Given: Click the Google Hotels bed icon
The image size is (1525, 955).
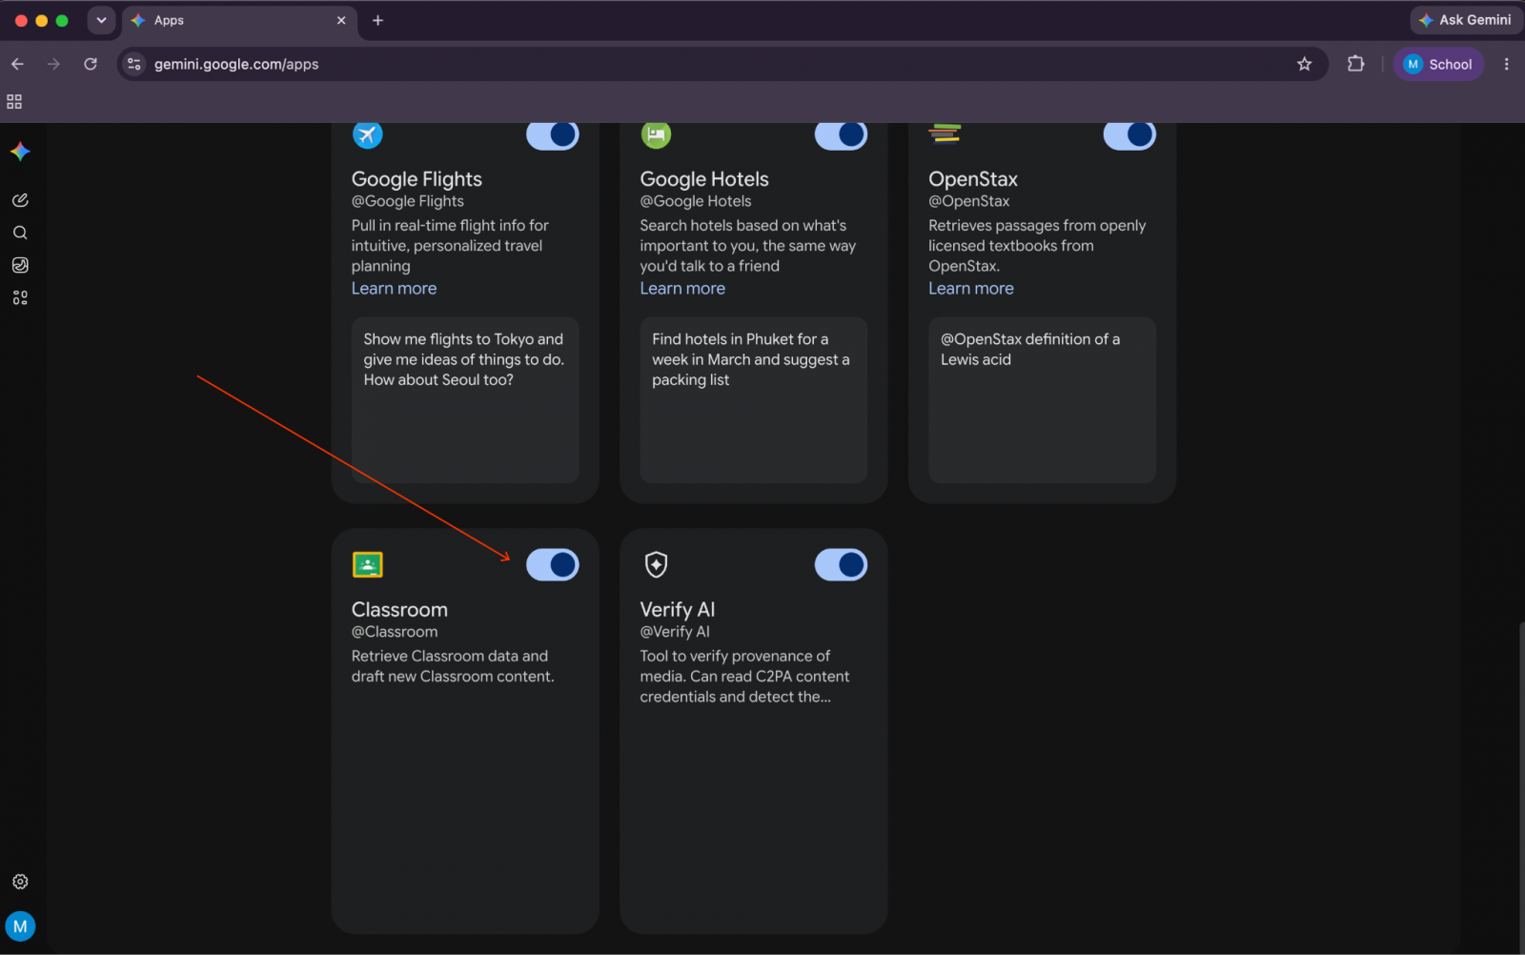Looking at the screenshot, I should [x=656, y=134].
